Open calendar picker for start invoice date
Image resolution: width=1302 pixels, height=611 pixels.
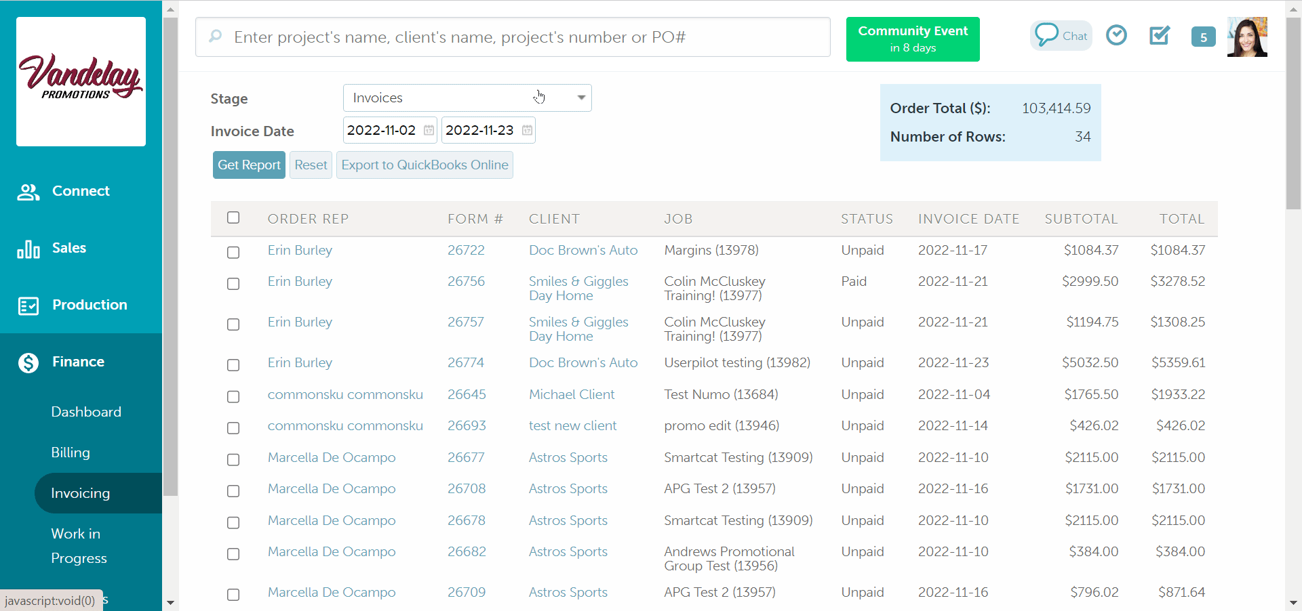tap(429, 130)
